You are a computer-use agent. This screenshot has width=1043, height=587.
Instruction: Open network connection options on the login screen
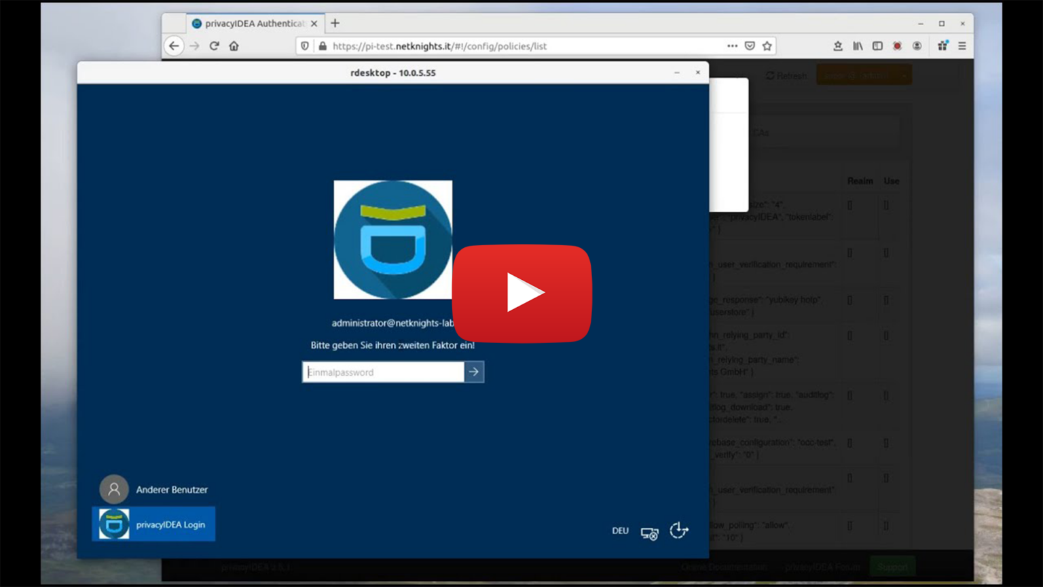click(649, 534)
